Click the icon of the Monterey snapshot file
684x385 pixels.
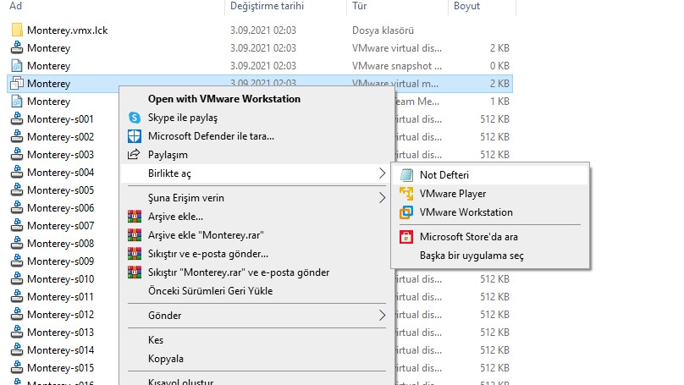pyautogui.click(x=17, y=66)
